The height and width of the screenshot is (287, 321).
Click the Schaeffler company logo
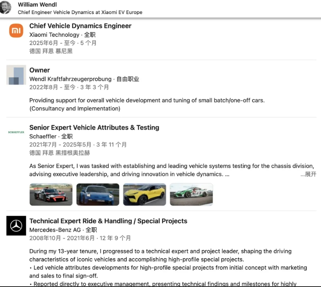(16, 132)
